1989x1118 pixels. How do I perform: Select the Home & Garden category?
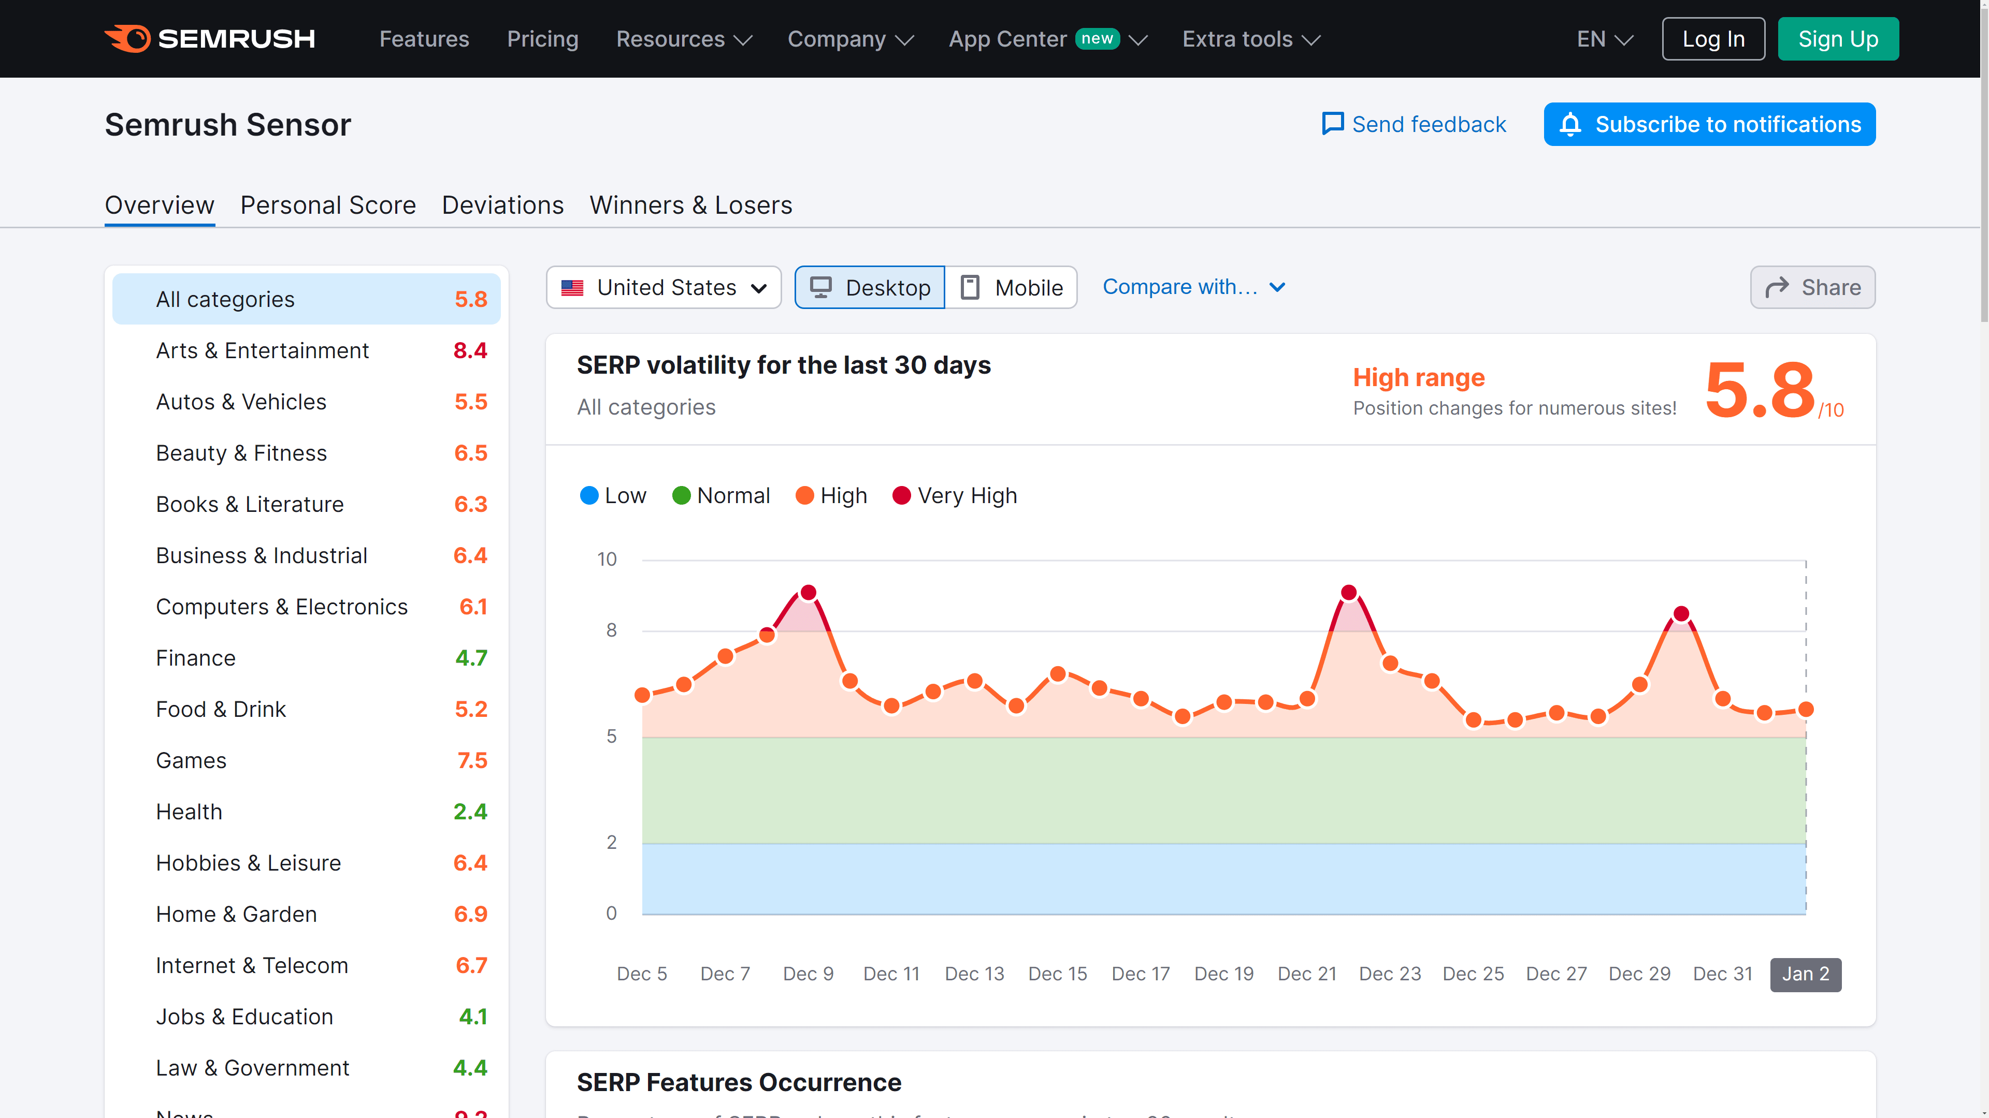pos(307,914)
